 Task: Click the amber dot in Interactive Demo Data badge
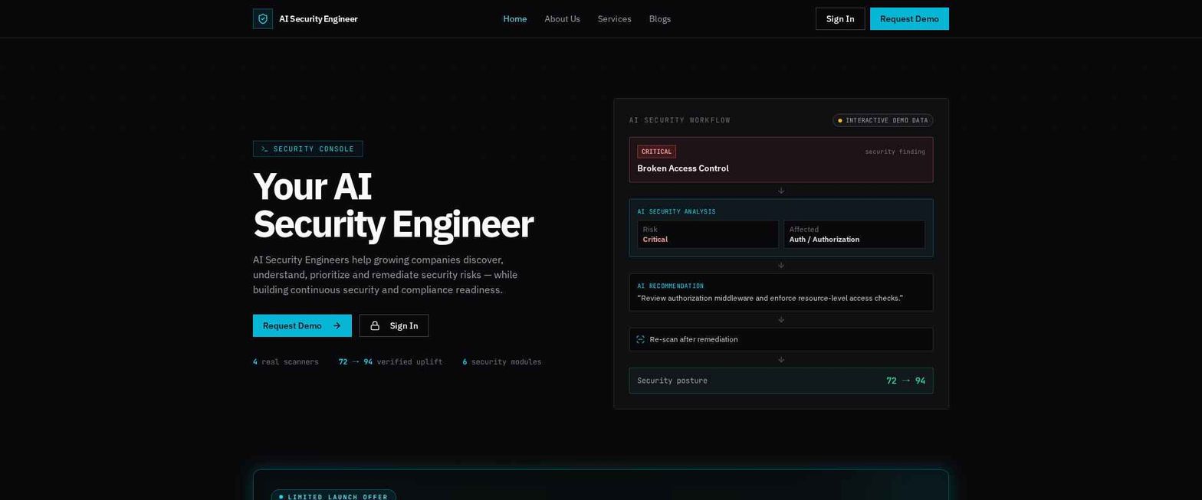click(x=840, y=120)
